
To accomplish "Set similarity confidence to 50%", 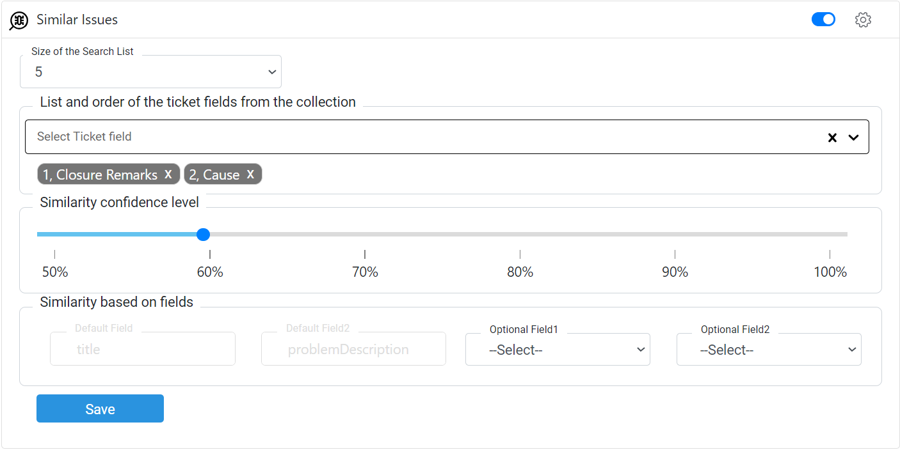I will tap(54, 235).
